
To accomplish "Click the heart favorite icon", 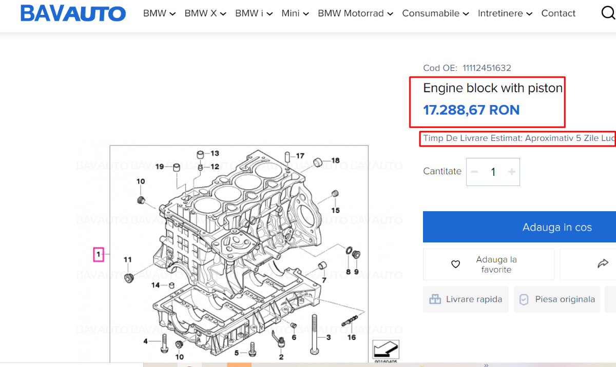I will pos(455,264).
